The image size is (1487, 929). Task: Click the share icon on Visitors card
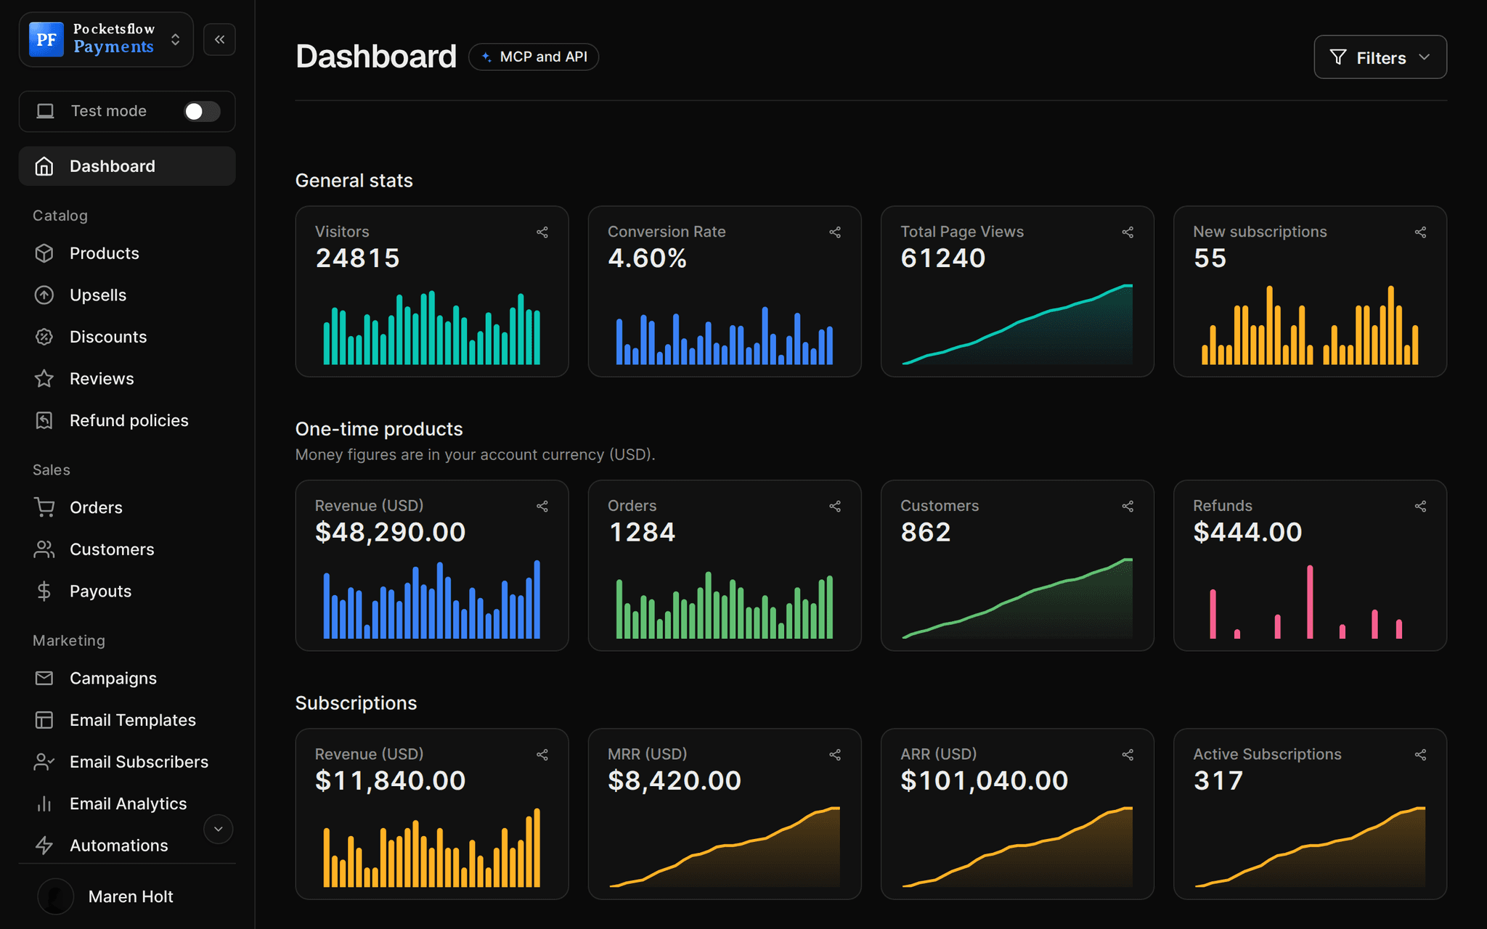542,232
